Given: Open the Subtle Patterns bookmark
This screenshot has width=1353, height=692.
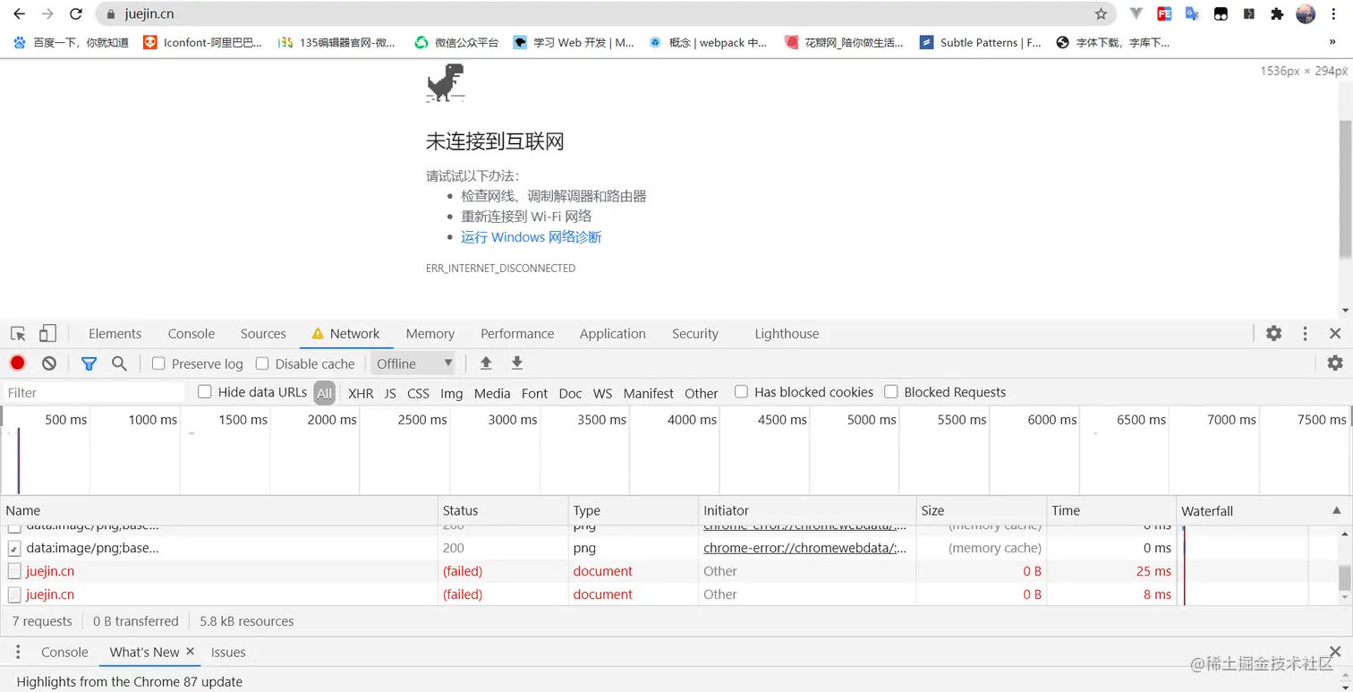Looking at the screenshot, I should pyautogui.click(x=981, y=42).
